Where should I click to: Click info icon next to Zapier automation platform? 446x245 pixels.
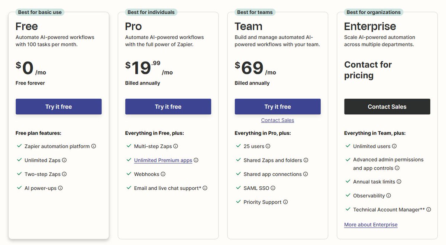[x=94, y=146]
